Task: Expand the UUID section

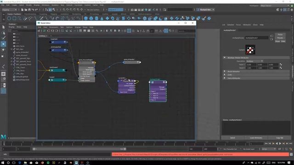Action: (225, 75)
